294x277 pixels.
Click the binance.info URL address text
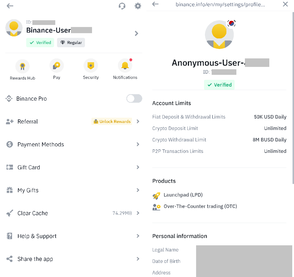220,4
